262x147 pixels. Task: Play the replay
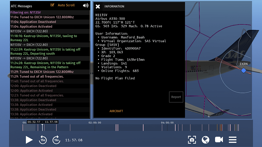point(29,140)
